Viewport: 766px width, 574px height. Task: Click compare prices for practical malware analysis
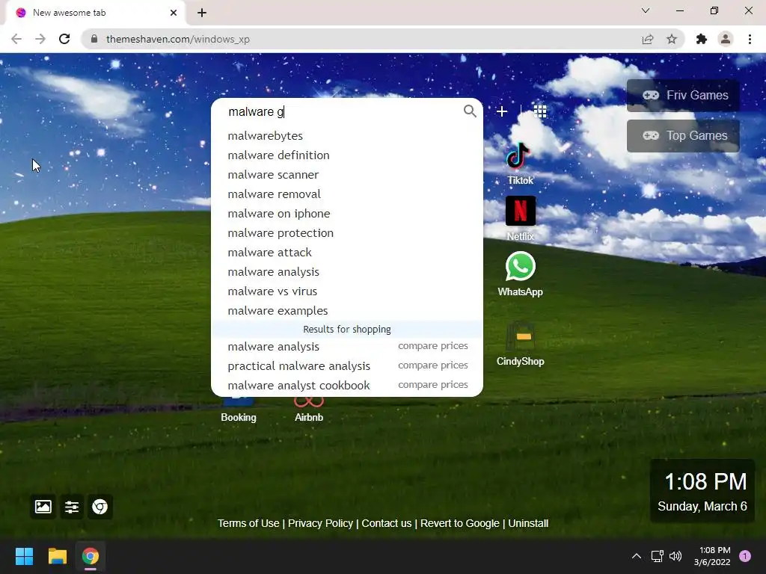433,365
